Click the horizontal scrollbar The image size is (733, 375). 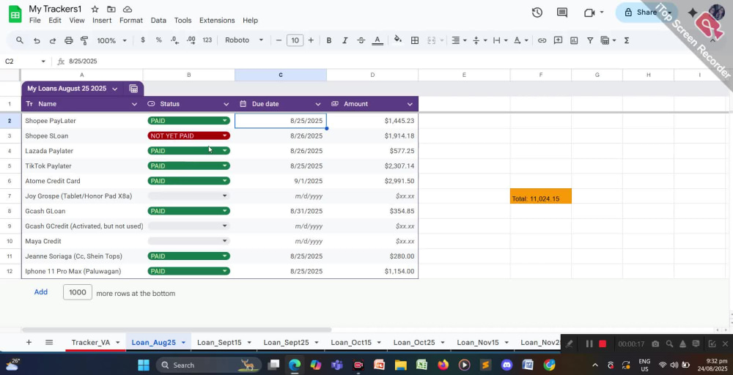click(177, 330)
